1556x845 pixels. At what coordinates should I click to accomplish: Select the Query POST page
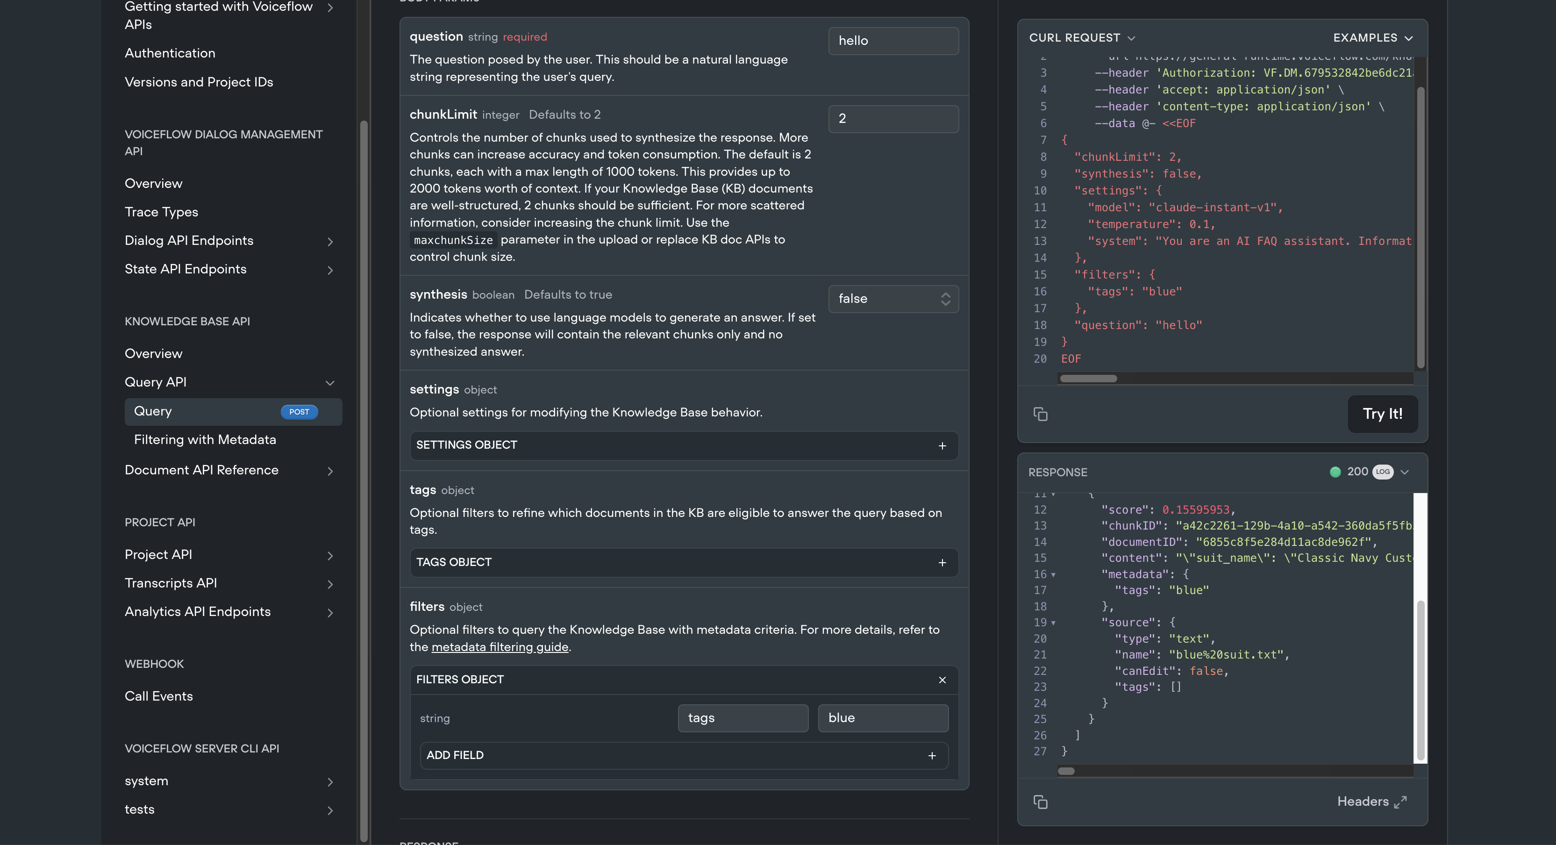[x=233, y=411]
